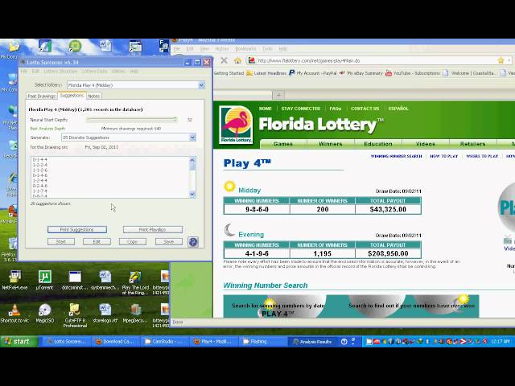Screen dimensions: 515x386
Task: Select NetFx64.exe desktop icon
Action: (x=14, y=281)
